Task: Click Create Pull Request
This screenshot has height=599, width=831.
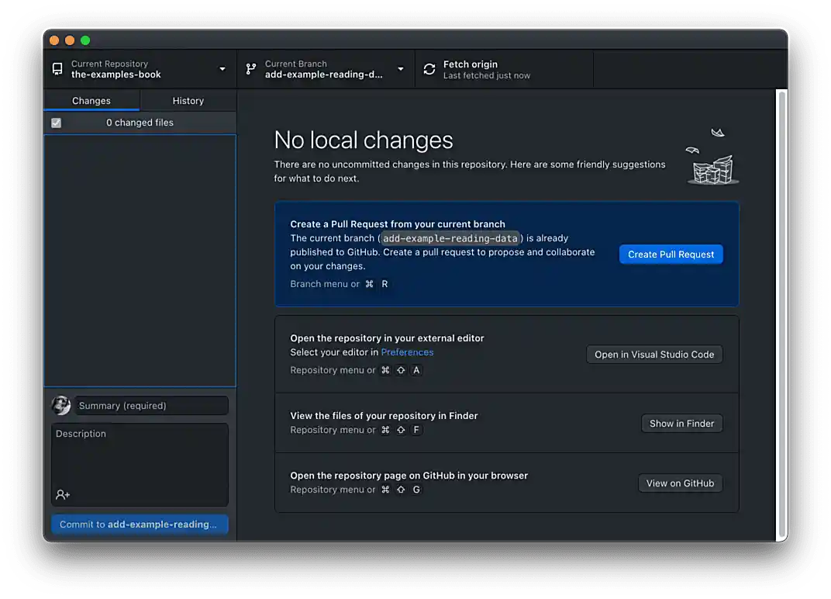Action: [671, 254]
